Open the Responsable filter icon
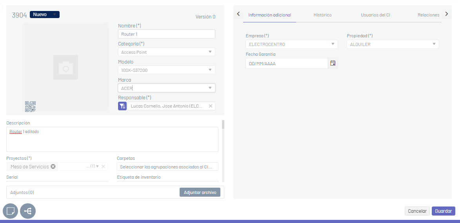This screenshot has width=460, height=223. [x=122, y=106]
